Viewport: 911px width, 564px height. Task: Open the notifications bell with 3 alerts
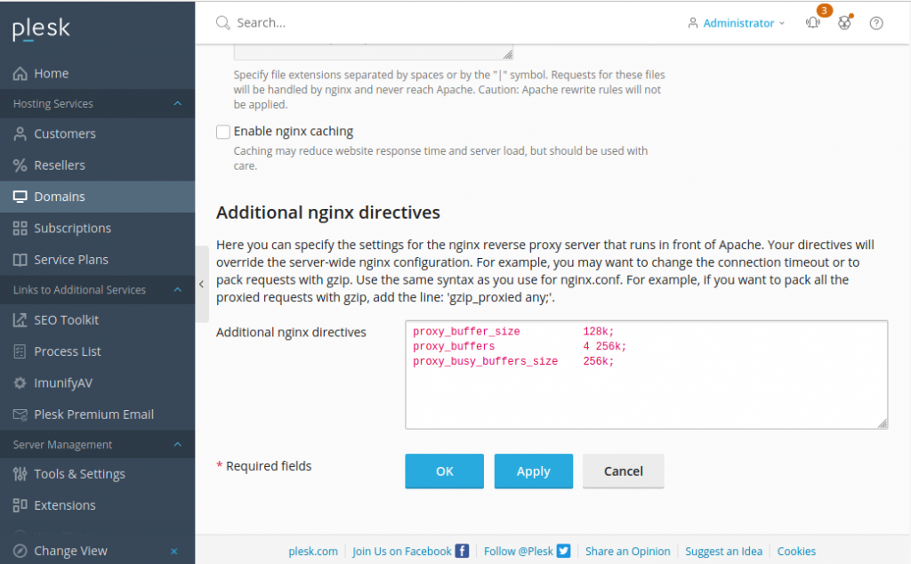tap(812, 23)
